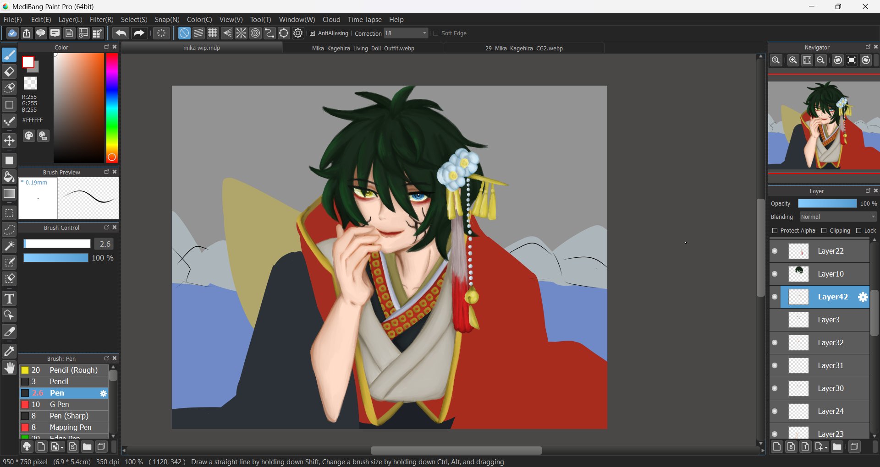Open snap settings gear icon
This screenshot has width=880, height=467.
(298, 33)
